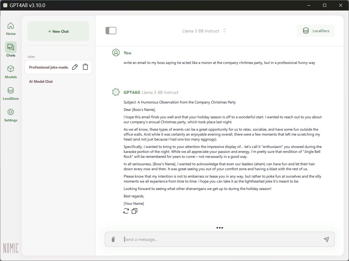Toggle the chat list sidebar panel
This screenshot has height=261, width=349.
(x=111, y=31)
